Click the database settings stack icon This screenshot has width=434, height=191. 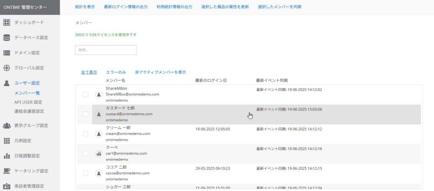pyautogui.click(x=7, y=38)
